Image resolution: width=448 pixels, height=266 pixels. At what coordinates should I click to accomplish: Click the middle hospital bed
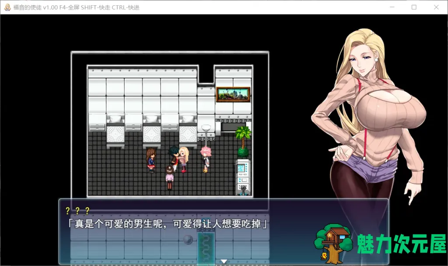tap(151, 132)
